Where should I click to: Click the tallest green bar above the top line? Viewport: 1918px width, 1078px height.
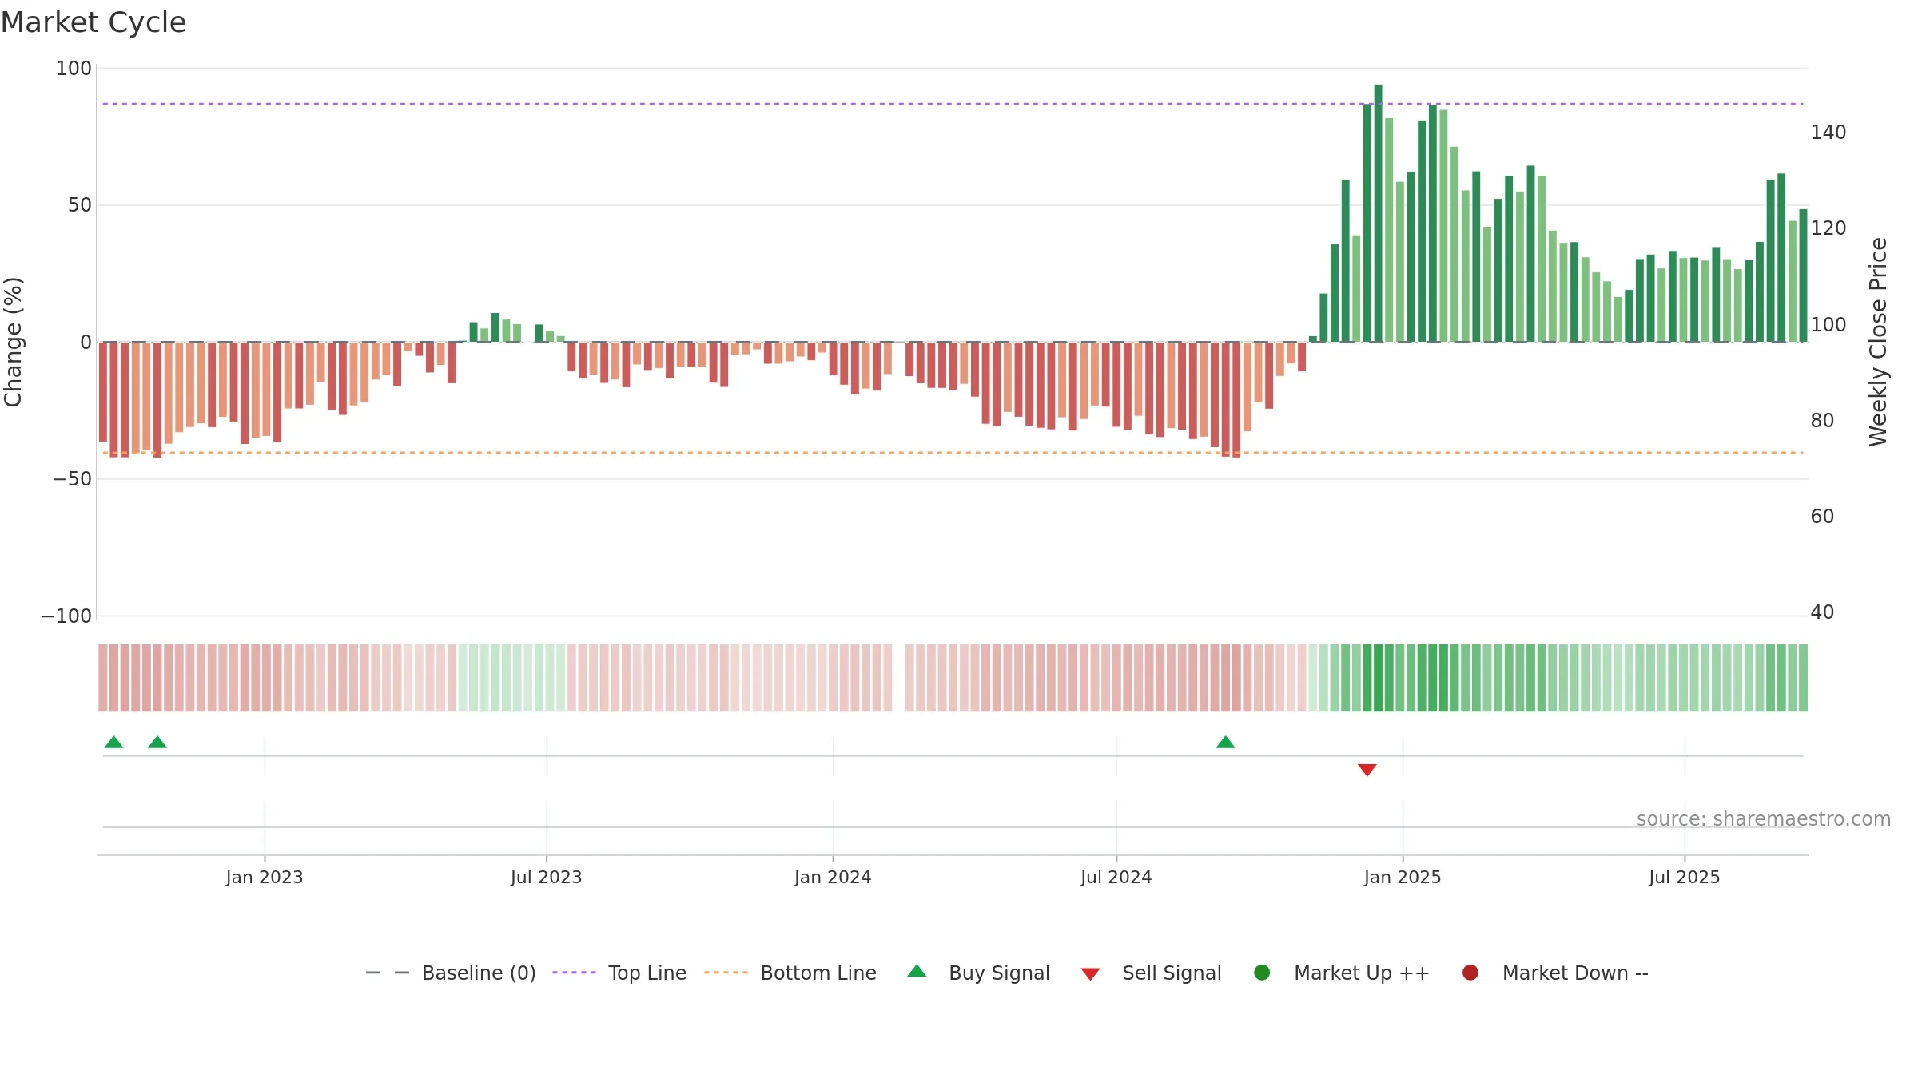click(1378, 213)
